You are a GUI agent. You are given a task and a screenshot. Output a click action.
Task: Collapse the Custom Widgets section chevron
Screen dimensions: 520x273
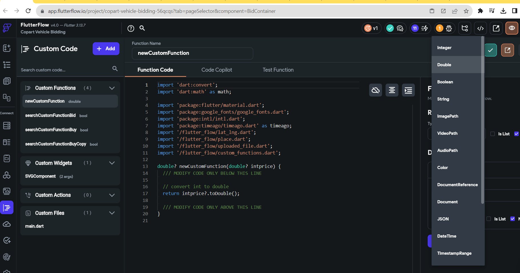tap(112, 163)
